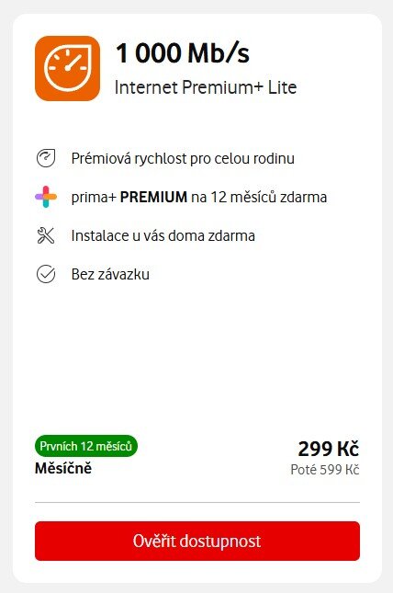Click the Internet Premium+ Lite tariff name
This screenshot has width=393, height=593.
tap(206, 87)
